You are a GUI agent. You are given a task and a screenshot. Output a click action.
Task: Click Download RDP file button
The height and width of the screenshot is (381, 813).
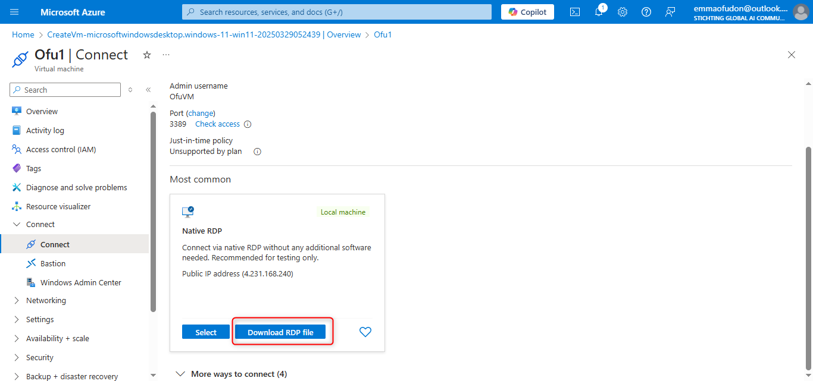[280, 332]
